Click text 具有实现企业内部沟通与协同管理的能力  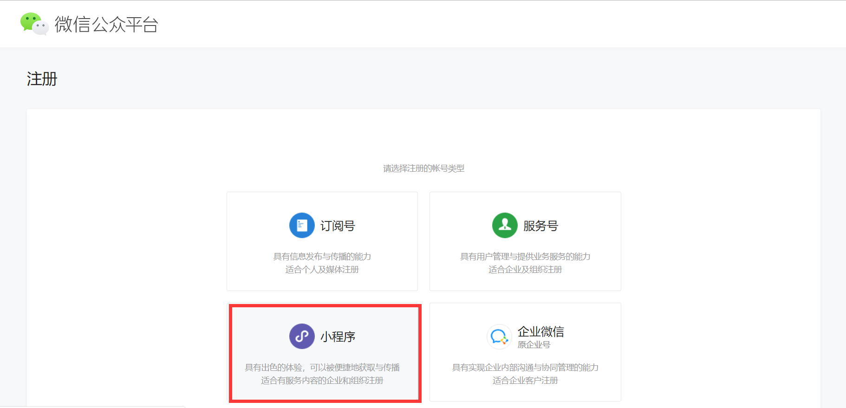525,368
